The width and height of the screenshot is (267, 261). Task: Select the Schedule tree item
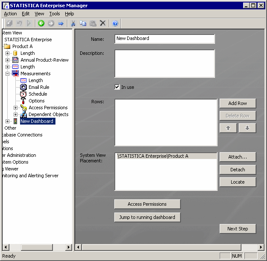(x=38, y=94)
